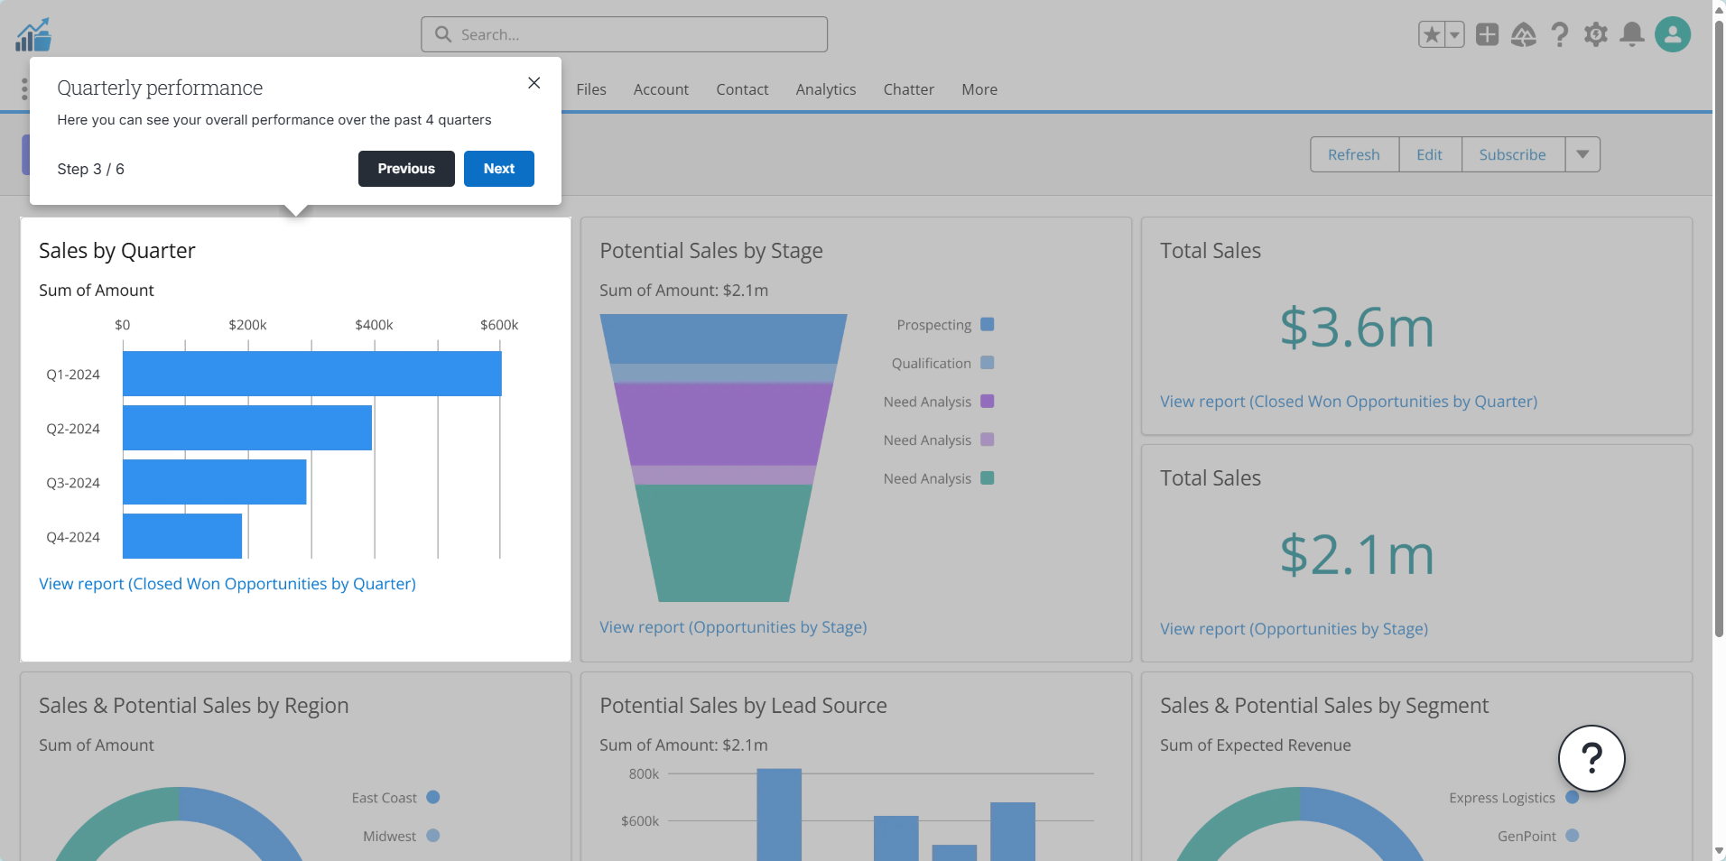The height and width of the screenshot is (861, 1726).
Task: Open the global actions plus icon
Action: pyautogui.click(x=1487, y=35)
